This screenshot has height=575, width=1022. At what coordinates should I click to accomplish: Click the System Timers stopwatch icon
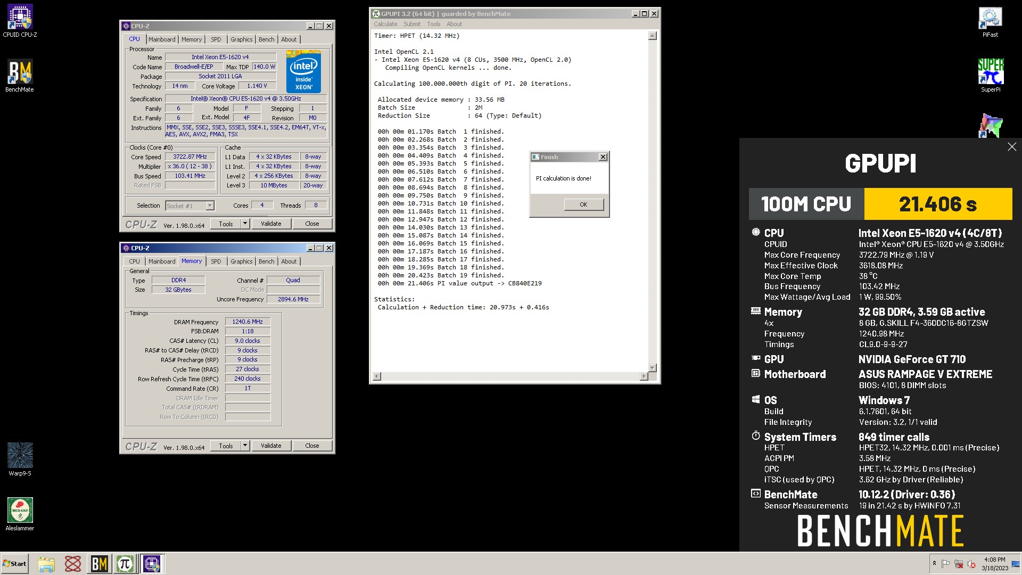point(756,436)
